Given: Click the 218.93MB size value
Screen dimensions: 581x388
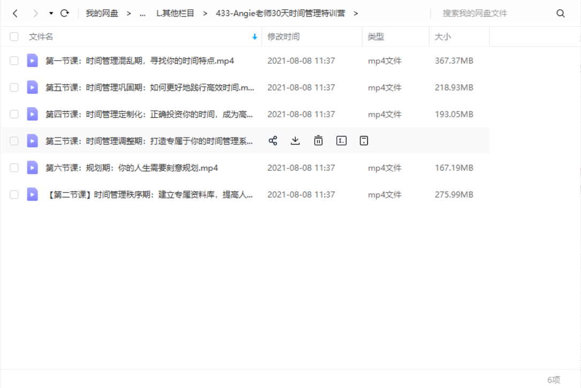Looking at the screenshot, I should [454, 87].
